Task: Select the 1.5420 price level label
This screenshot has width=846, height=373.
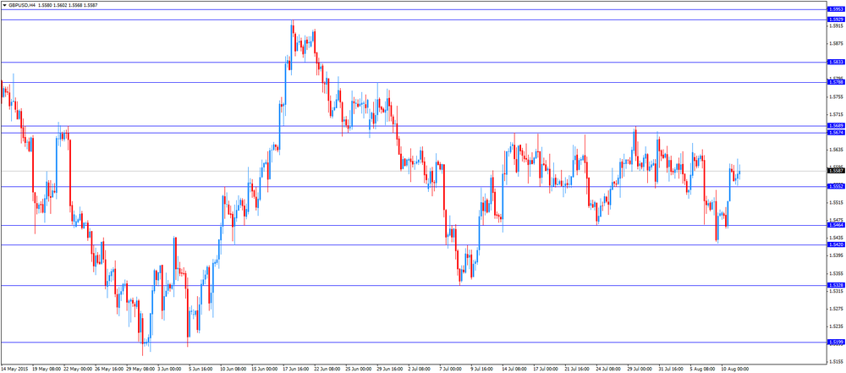Action: (x=835, y=244)
